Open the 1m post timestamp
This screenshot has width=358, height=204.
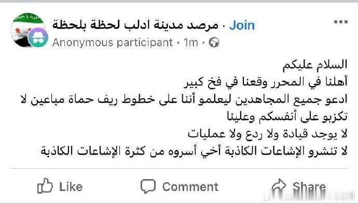point(190,43)
